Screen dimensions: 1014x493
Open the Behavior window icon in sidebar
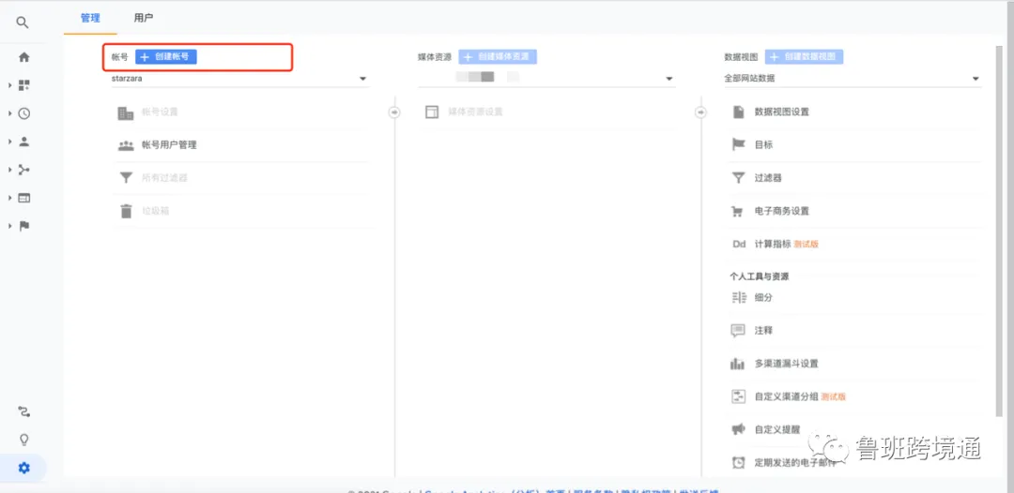click(x=23, y=198)
